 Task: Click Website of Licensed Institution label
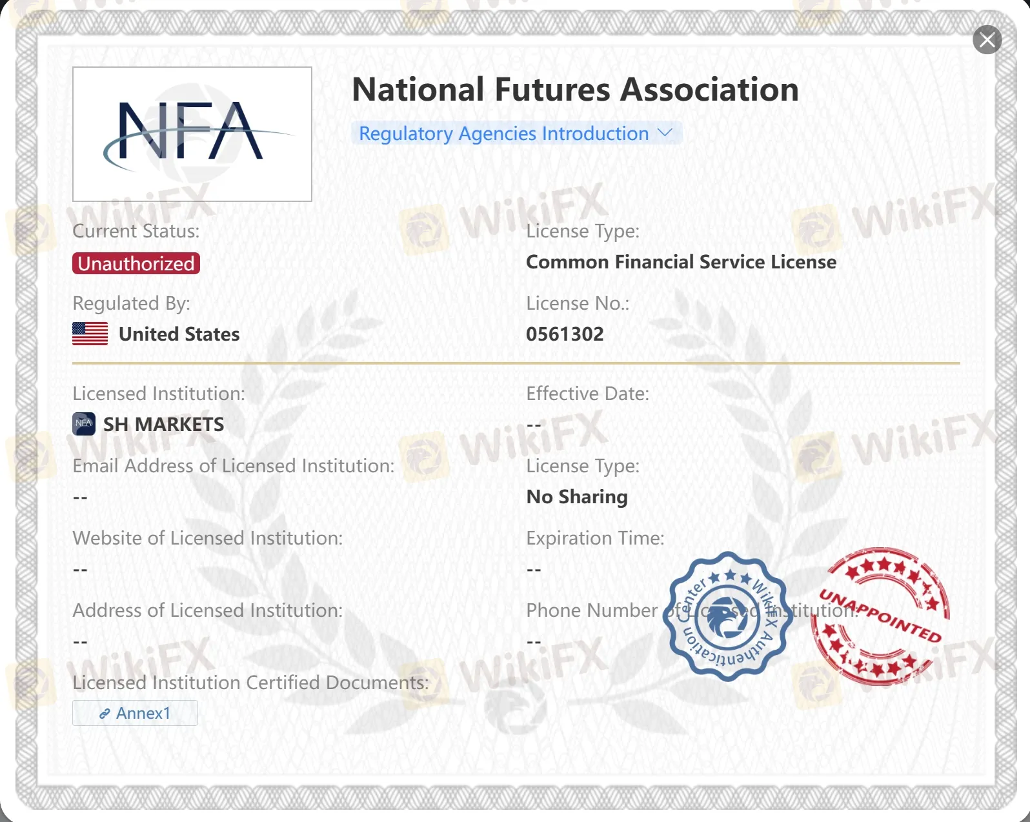[208, 538]
